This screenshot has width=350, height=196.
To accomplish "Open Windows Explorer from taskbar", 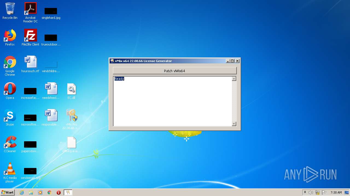I will click(31, 192).
